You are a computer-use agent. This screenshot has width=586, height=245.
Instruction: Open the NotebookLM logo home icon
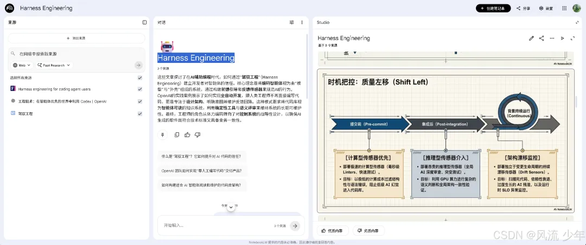click(10, 8)
